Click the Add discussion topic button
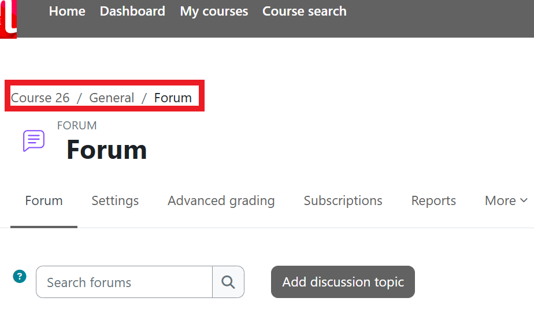Image resolution: width=534 pixels, height=320 pixels. 343,282
